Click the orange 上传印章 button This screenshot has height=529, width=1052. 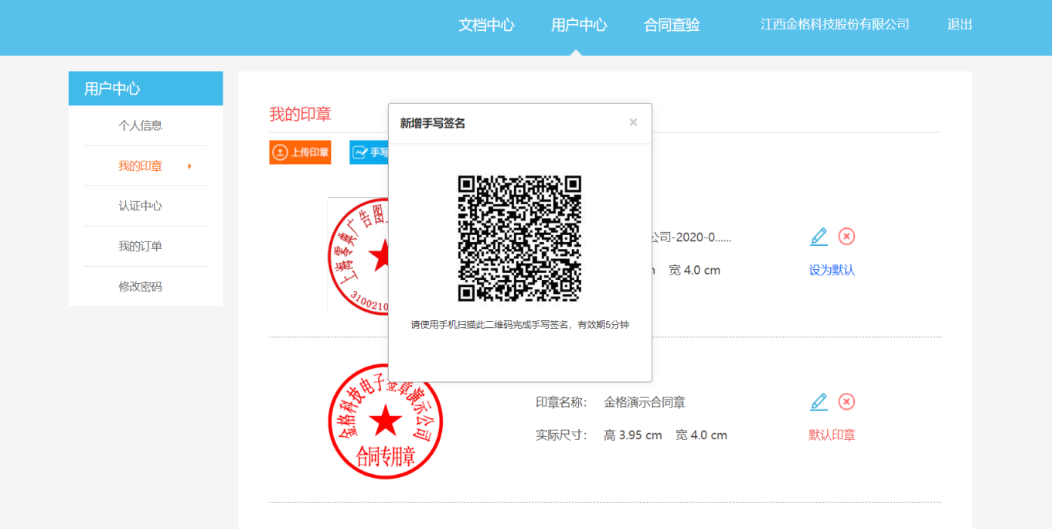(x=300, y=152)
